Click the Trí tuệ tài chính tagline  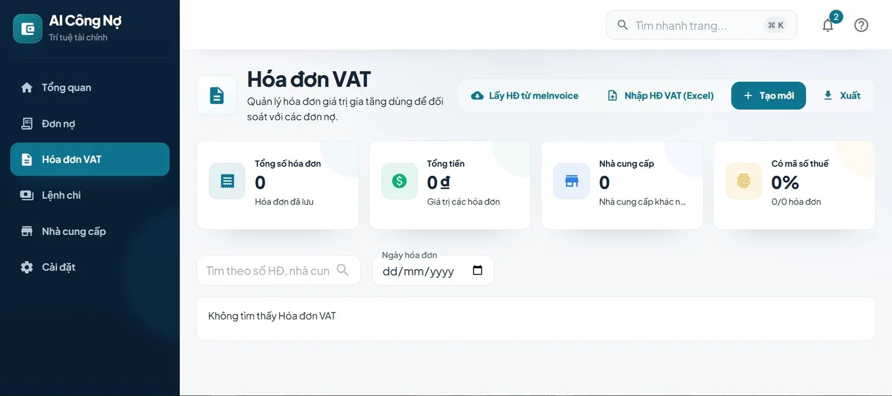(78, 38)
